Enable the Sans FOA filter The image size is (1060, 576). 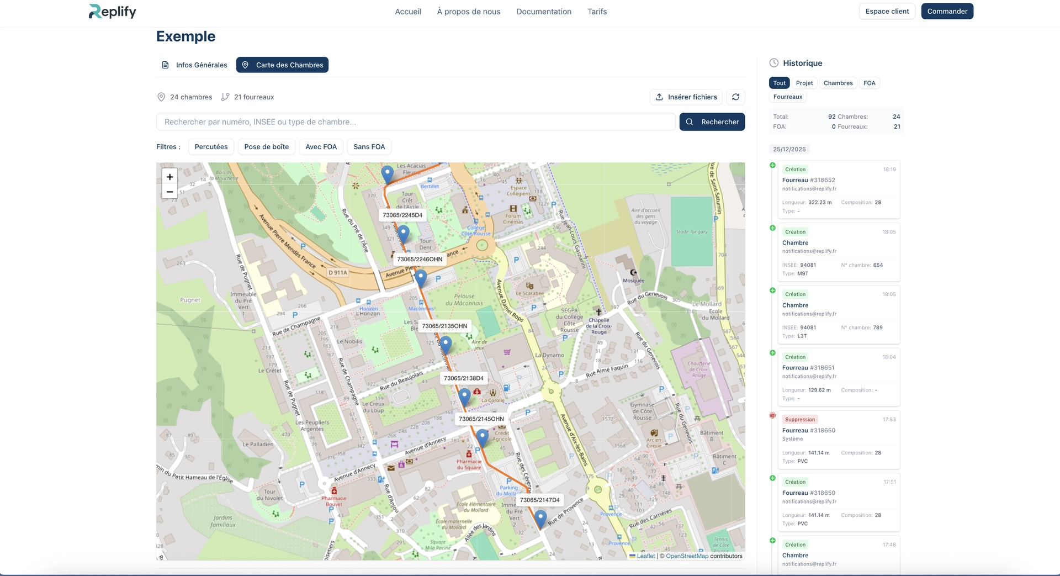[x=369, y=147]
